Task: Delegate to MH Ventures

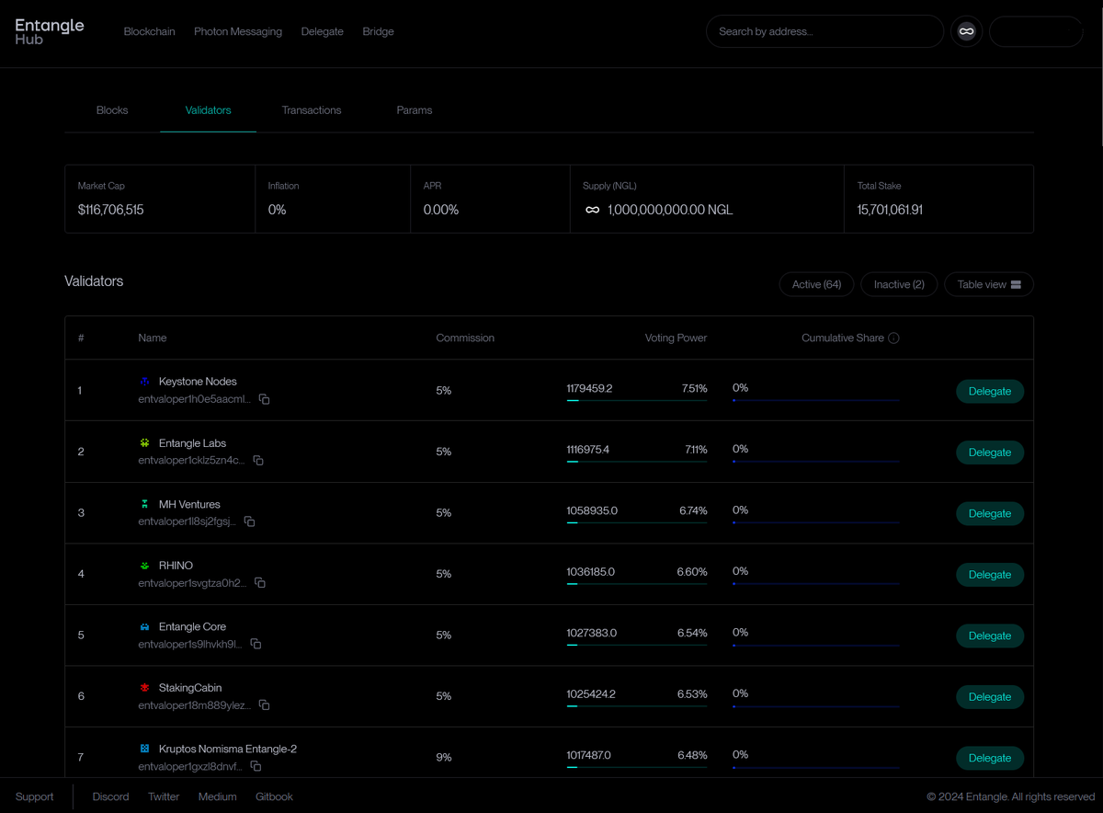Action: click(990, 513)
